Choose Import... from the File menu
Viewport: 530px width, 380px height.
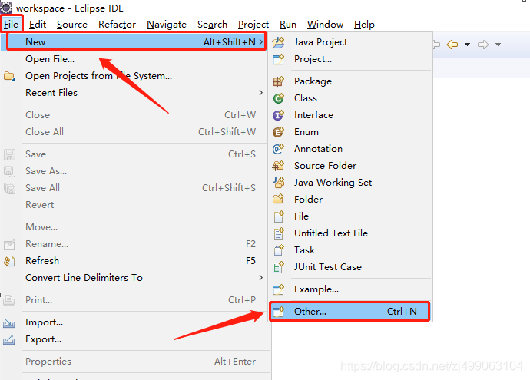[135, 322]
